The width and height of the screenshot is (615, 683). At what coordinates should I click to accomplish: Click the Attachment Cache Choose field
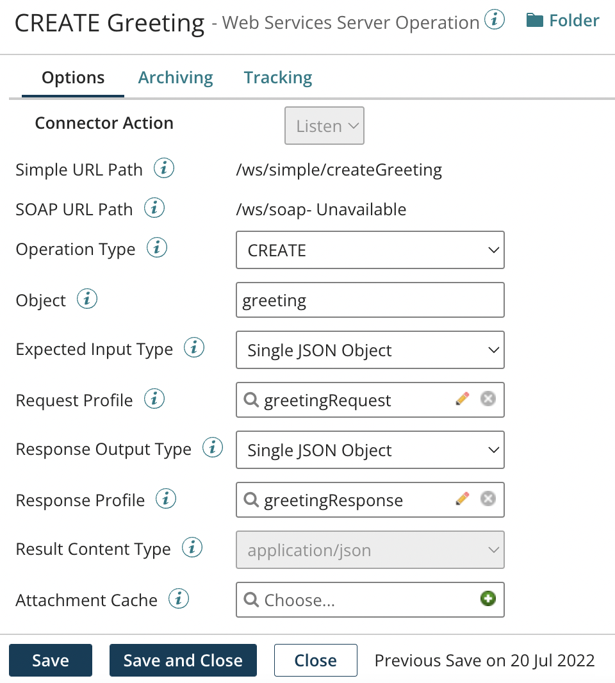[352, 600]
